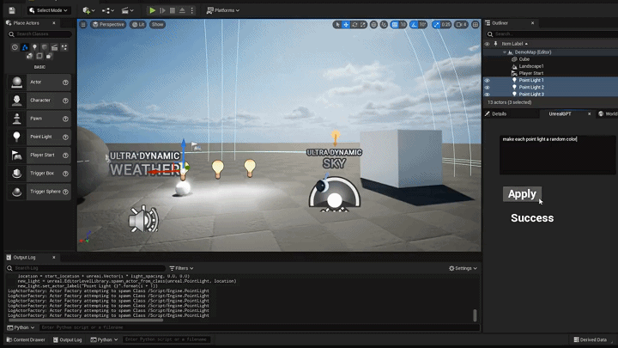
Task: Open the Output Log Filters dropdown
Action: pos(183,268)
